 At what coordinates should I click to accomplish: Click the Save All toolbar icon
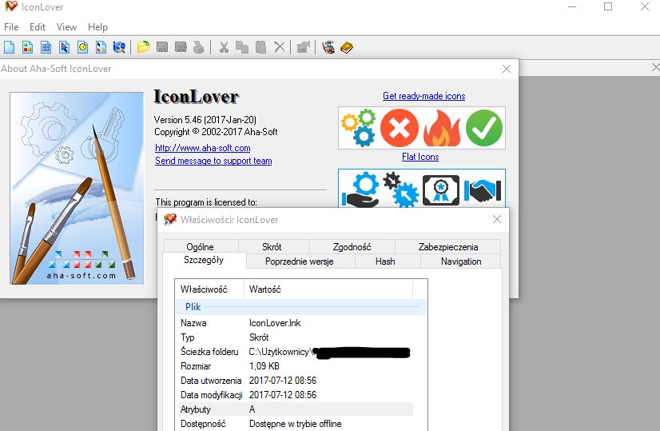181,47
